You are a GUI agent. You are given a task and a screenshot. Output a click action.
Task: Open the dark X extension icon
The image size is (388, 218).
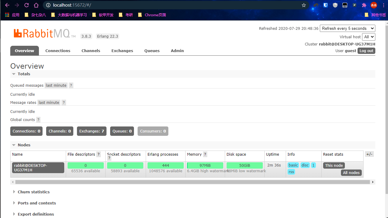[x=355, y=5]
